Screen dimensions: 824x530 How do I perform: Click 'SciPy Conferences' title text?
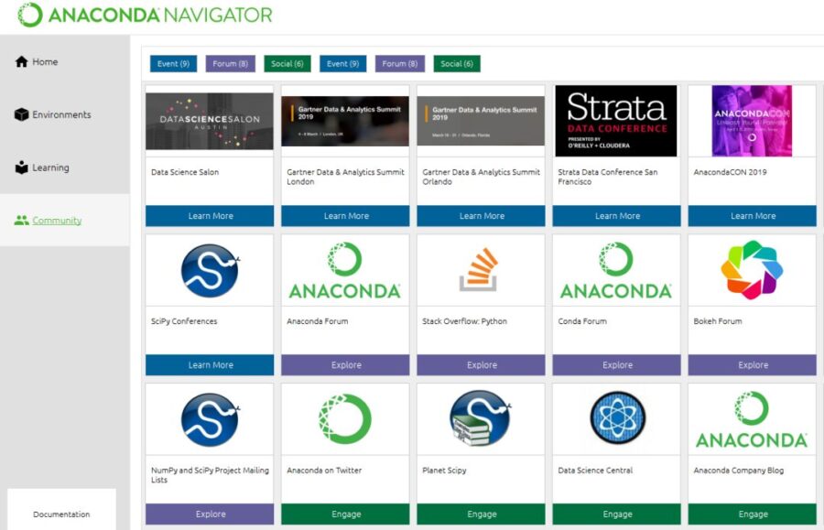[x=184, y=321]
